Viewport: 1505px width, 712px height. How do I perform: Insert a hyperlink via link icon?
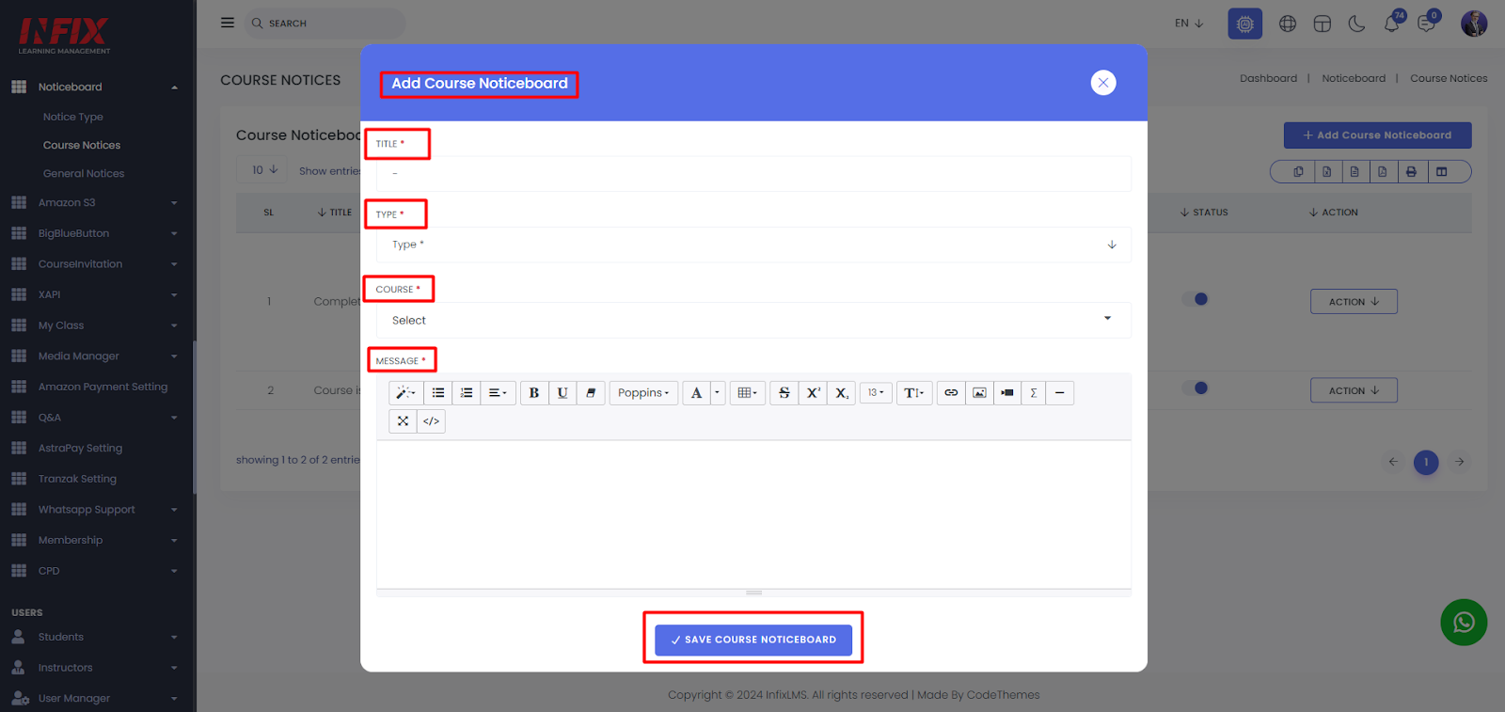(x=951, y=393)
